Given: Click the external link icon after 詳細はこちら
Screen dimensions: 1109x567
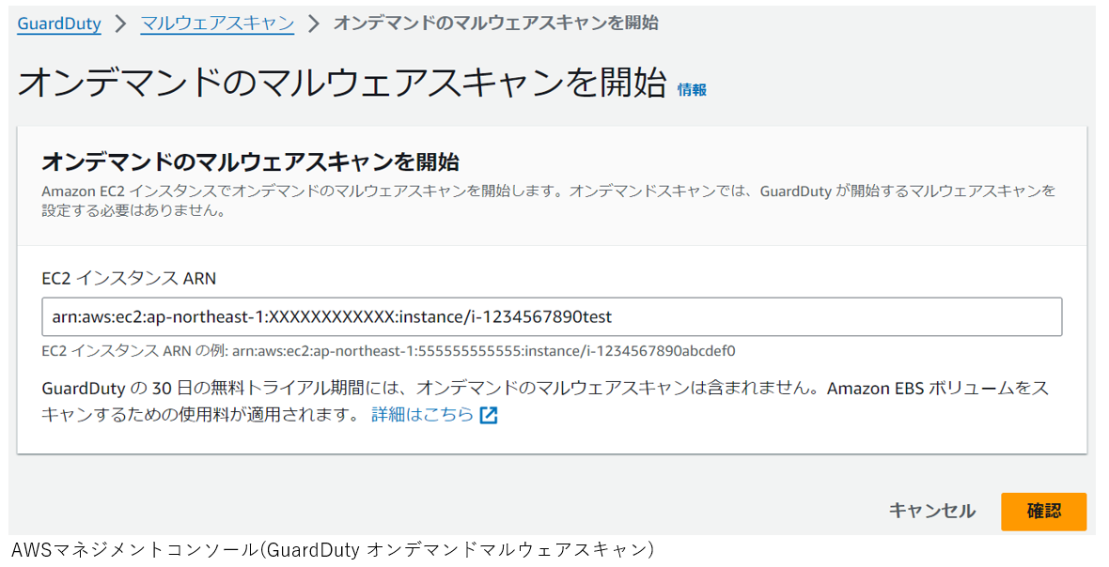Looking at the screenshot, I should (x=489, y=415).
